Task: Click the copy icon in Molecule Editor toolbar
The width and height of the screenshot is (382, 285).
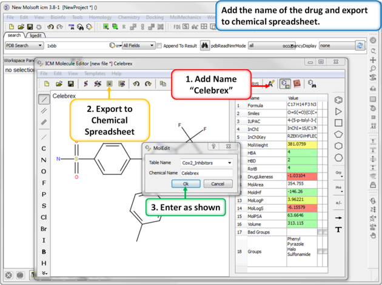Action: point(163,84)
